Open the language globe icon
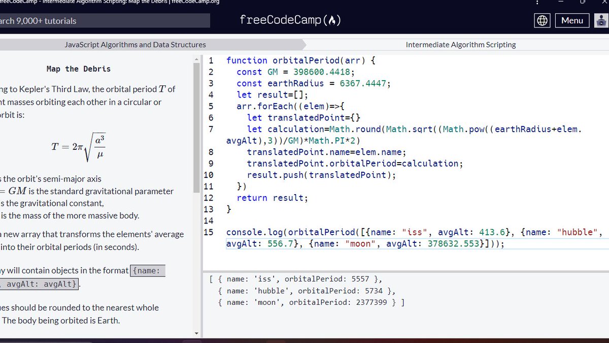 (543, 20)
